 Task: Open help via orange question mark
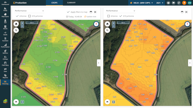184,3
